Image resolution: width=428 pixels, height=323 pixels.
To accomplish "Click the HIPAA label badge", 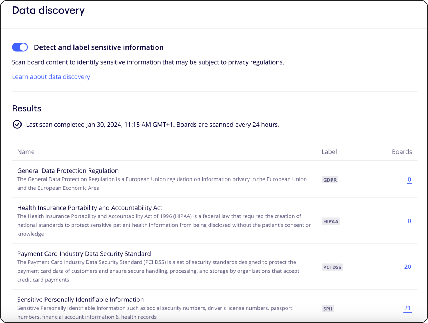I will [330, 221].
